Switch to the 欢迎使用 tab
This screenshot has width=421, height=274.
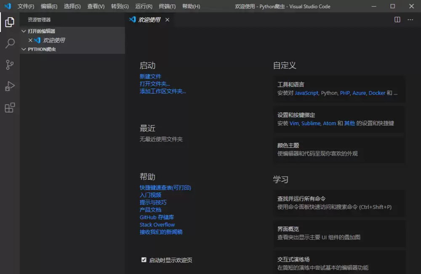(150, 19)
